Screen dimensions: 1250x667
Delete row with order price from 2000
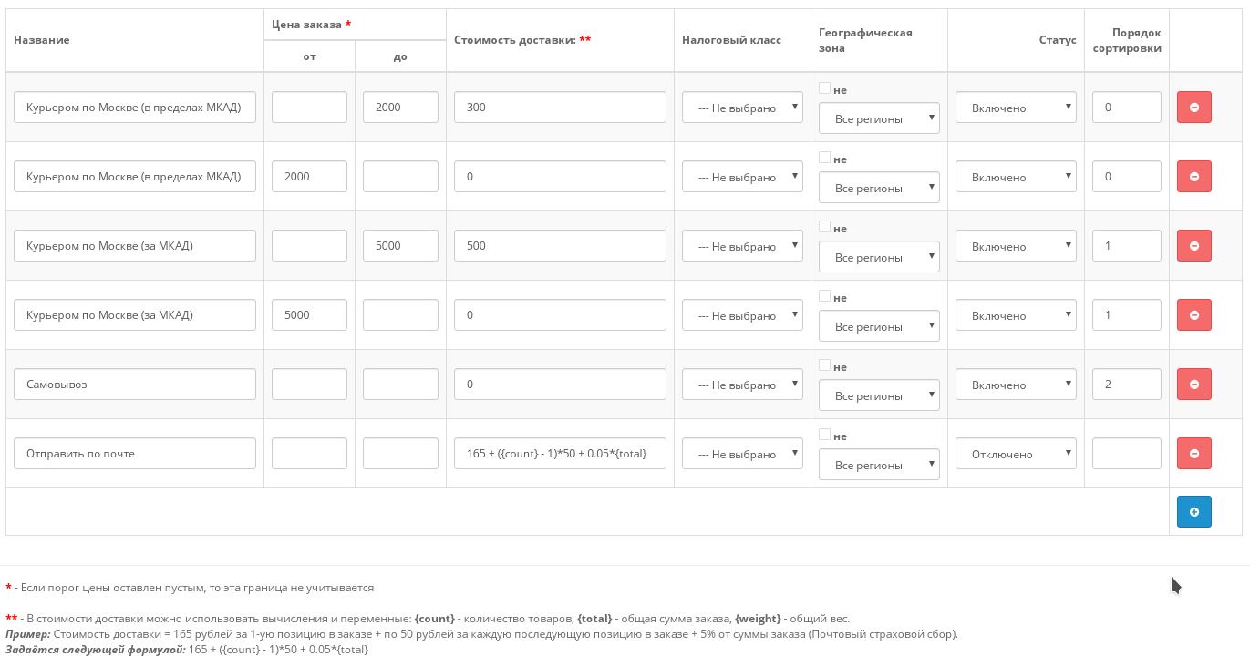pyautogui.click(x=1193, y=176)
